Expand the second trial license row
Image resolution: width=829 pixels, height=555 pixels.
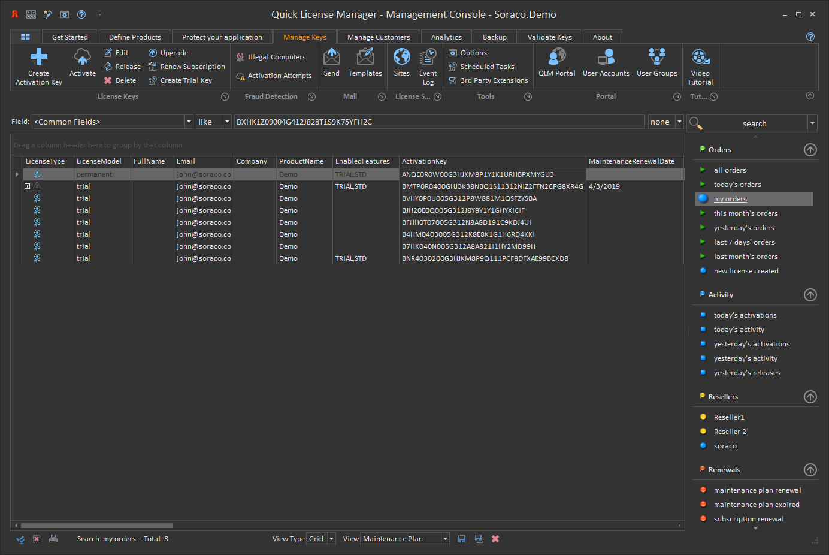tap(27, 186)
